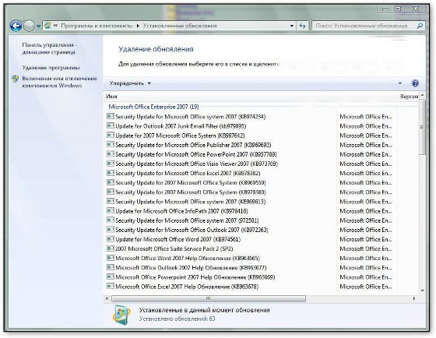Click the vertical scrollbar up arrow
The image size is (436, 338).
[422, 96]
